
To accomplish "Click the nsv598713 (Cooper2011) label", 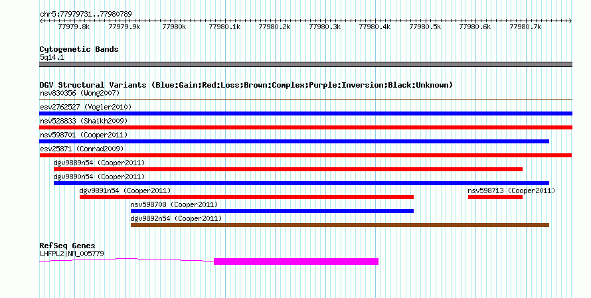I will pyautogui.click(x=511, y=190).
